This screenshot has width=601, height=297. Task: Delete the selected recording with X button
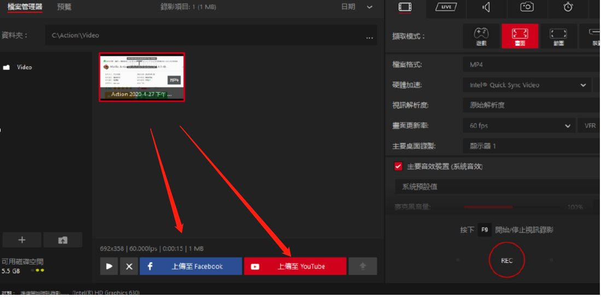tap(129, 266)
